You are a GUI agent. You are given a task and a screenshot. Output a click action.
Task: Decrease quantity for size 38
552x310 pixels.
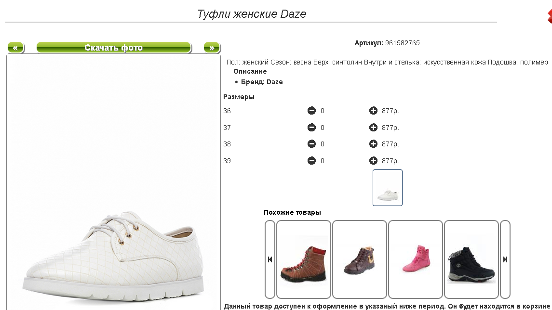coord(311,144)
